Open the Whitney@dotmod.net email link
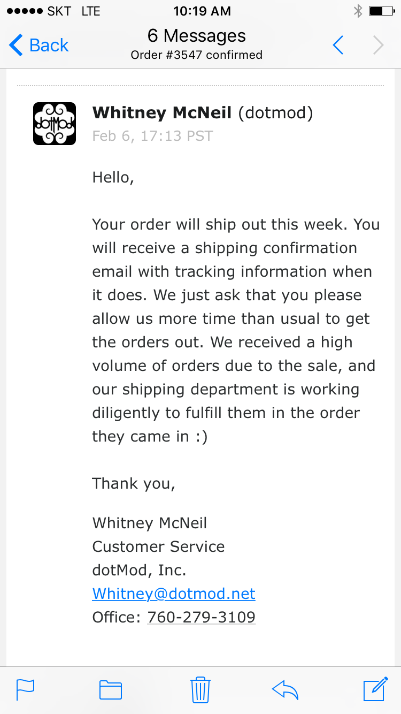Screen dimensions: 401x714 coord(174,594)
